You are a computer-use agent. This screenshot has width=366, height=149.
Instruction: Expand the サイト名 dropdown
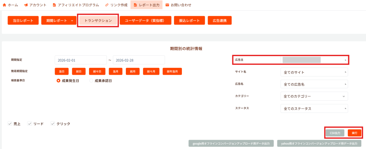(314, 72)
